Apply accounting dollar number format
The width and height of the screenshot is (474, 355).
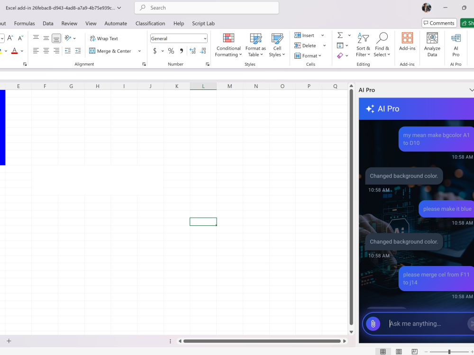(155, 51)
